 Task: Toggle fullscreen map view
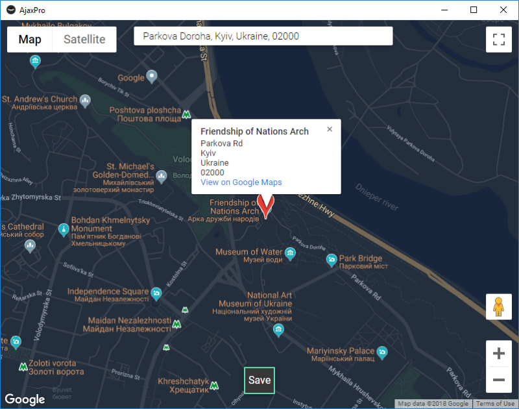(x=498, y=40)
